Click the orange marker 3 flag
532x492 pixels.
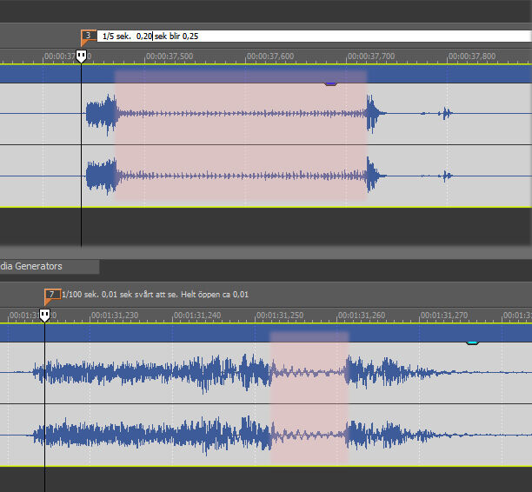88,37
